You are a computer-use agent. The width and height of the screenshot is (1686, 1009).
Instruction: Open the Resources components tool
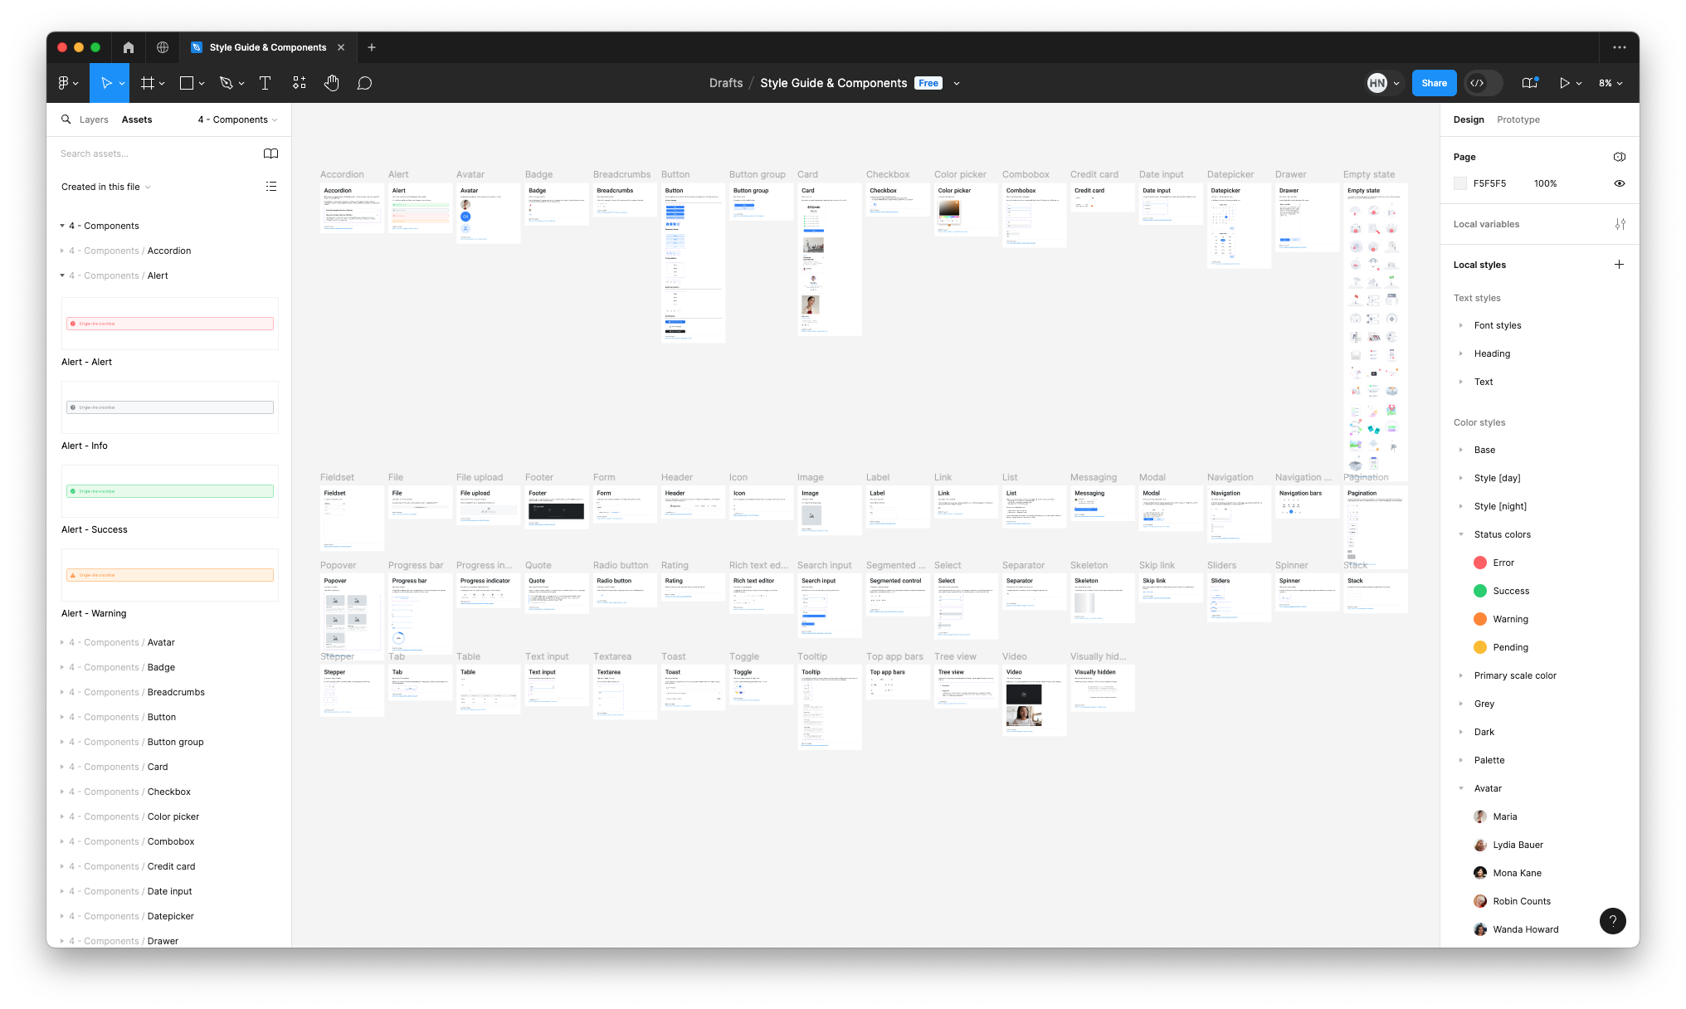coord(300,83)
